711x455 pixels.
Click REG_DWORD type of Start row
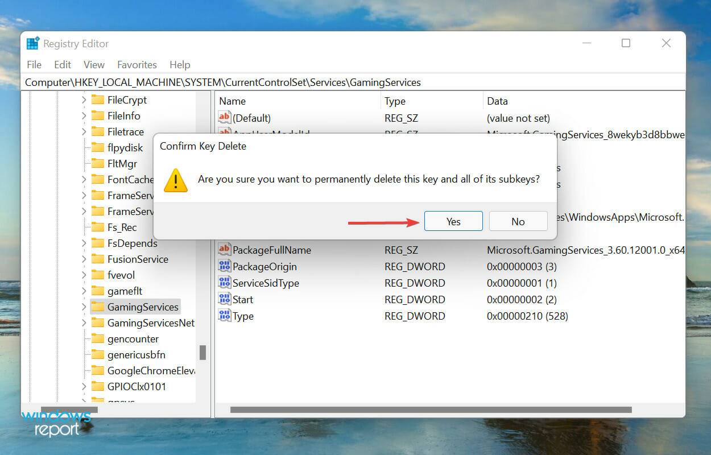click(415, 299)
